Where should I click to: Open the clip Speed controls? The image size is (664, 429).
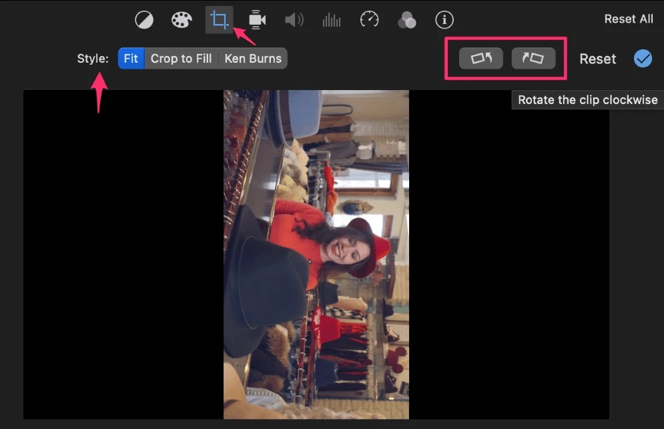pyautogui.click(x=369, y=20)
